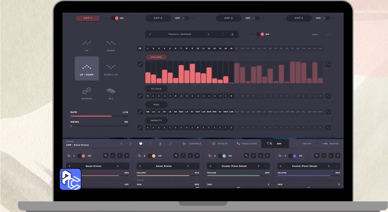Solo layer 2 with S button

tap(197, 156)
